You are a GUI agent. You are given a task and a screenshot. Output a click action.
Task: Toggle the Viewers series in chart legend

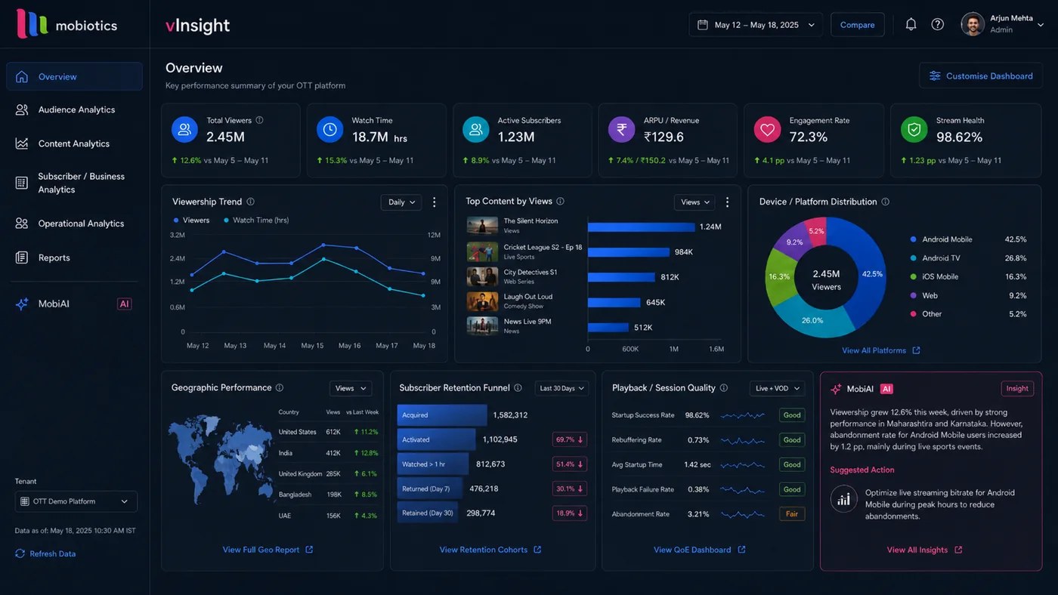tap(191, 220)
